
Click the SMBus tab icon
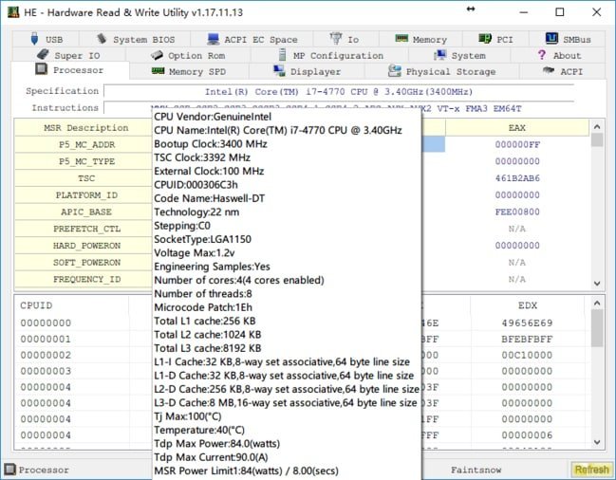point(551,39)
